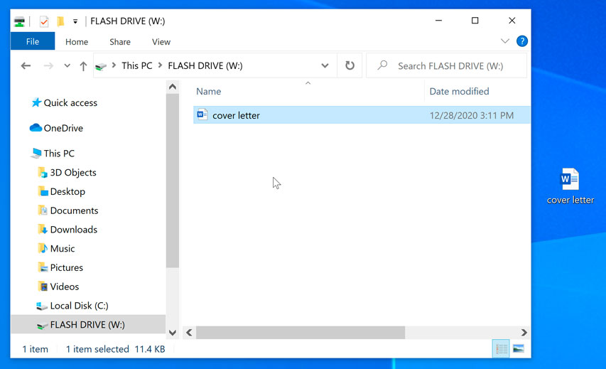Viewport: 606px width, 369px height.
Task: Select Local Disk (C:) in sidebar
Action: coord(80,306)
